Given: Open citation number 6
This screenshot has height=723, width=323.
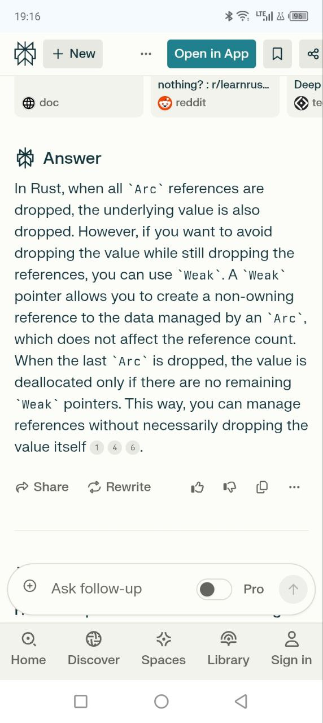Looking at the screenshot, I should click(x=133, y=448).
